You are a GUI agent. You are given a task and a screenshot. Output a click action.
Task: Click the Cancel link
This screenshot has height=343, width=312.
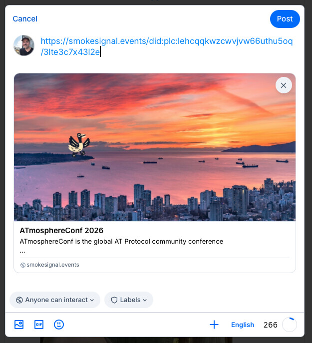tap(25, 19)
